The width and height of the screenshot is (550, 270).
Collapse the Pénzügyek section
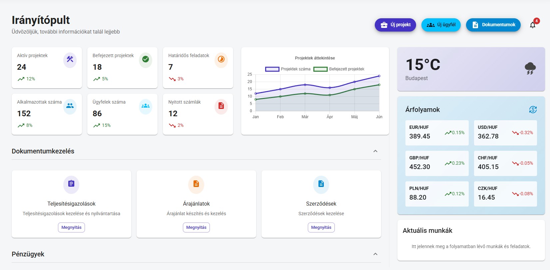[x=375, y=254]
